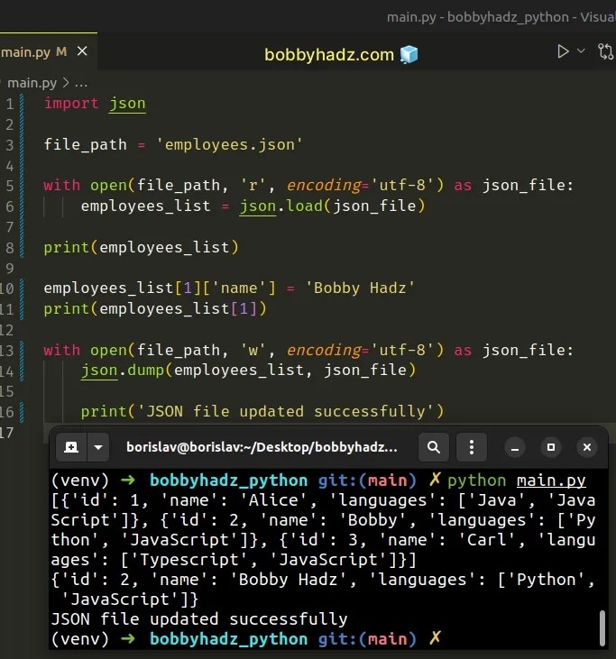Minimize the terminal window
Viewport: 616px width, 659px height.
(x=515, y=448)
